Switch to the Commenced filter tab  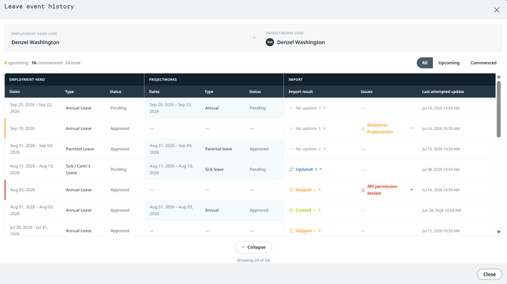click(x=483, y=63)
